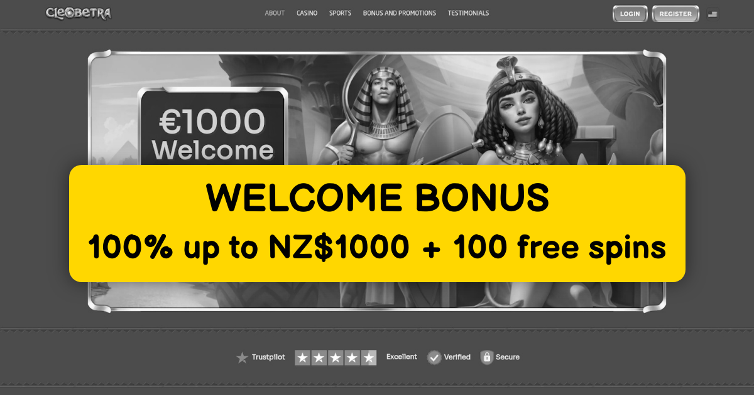
Task: Open the Testimonials page
Action: click(468, 13)
